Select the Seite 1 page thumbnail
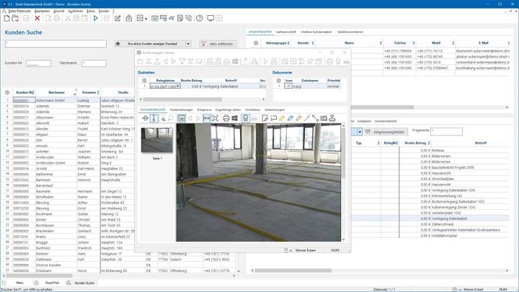The height and width of the screenshot is (292, 519). (x=156, y=139)
